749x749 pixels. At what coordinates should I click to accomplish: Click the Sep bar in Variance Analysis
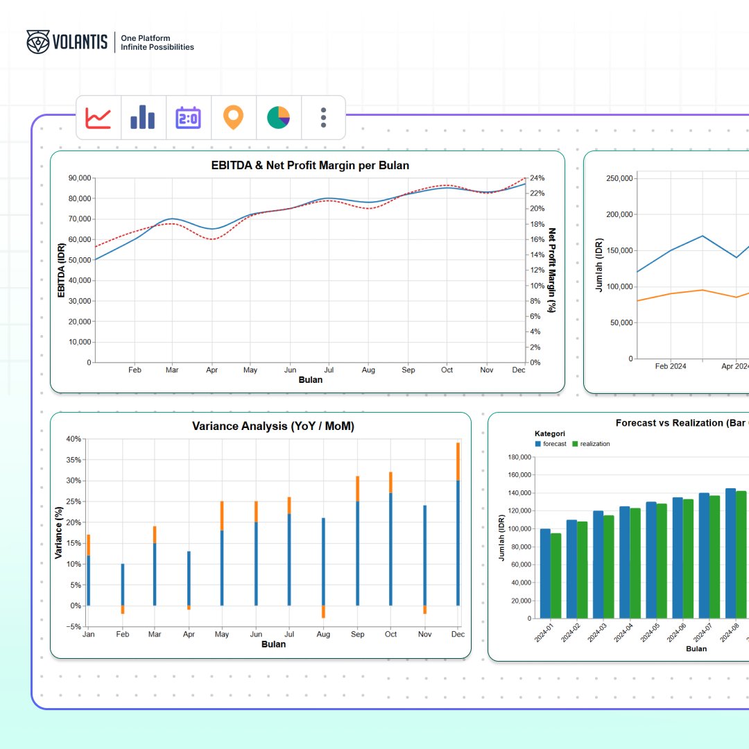357,541
